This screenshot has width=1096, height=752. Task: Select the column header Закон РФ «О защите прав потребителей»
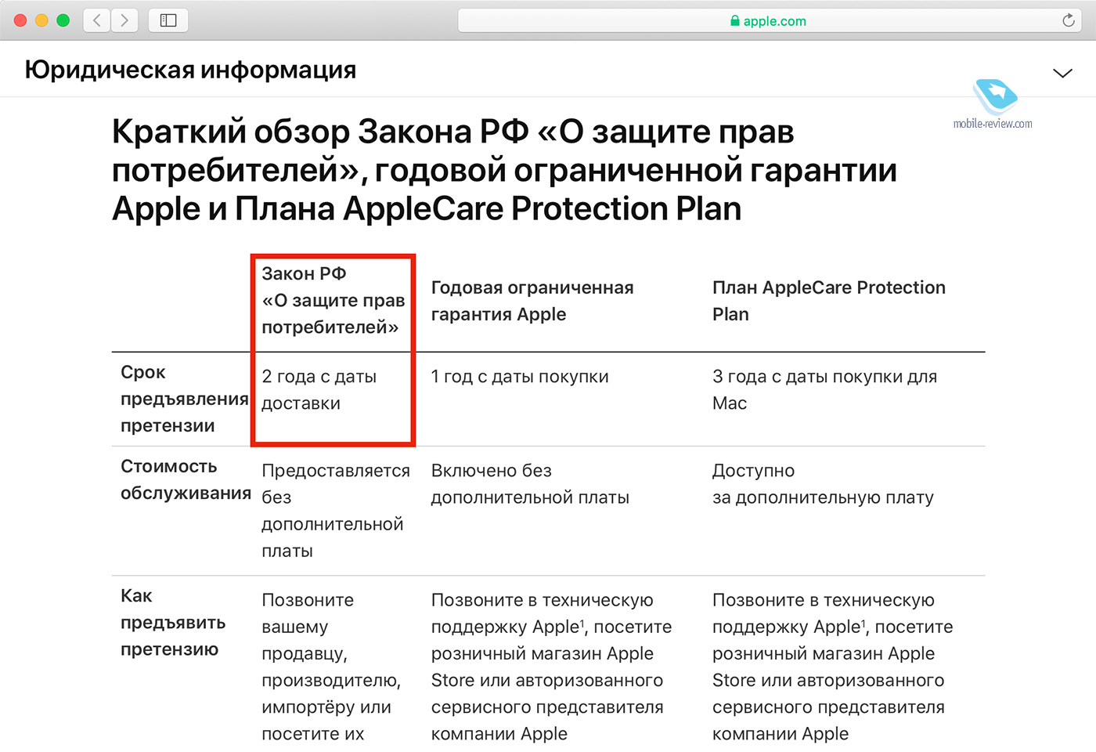coord(333,300)
